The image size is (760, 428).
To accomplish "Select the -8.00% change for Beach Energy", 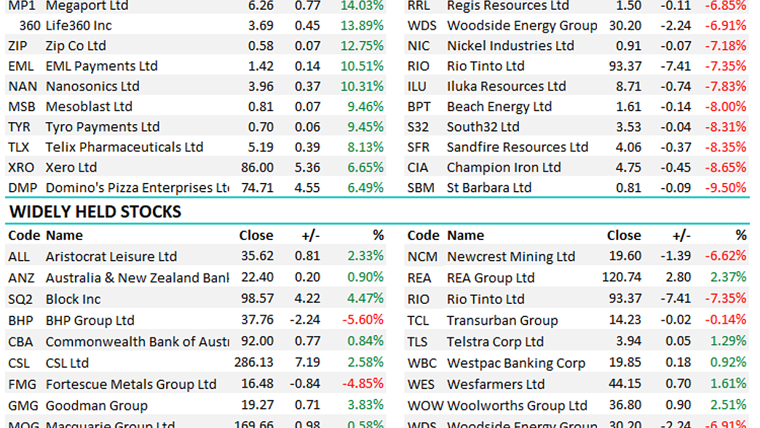I will [725, 107].
